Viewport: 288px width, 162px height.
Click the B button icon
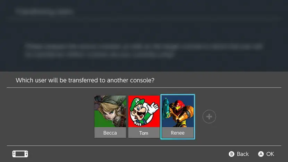click(x=231, y=154)
